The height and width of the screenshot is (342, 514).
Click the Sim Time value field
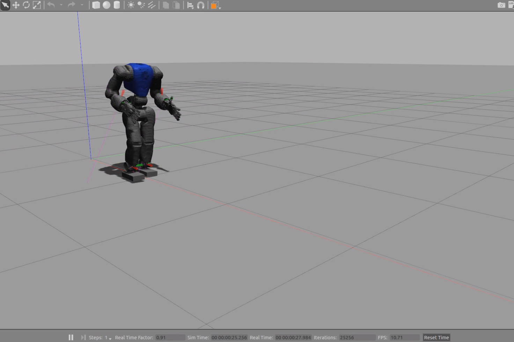tap(229, 337)
